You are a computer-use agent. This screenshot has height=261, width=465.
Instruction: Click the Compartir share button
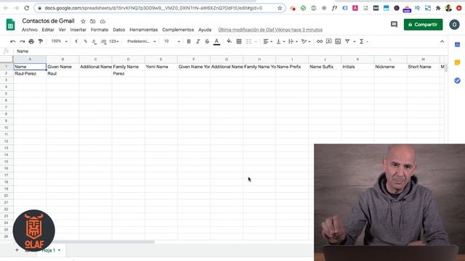click(x=423, y=25)
